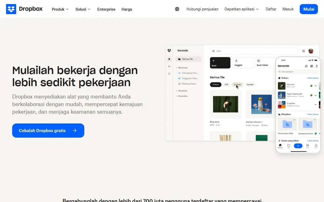The height and width of the screenshot is (202, 324).
Task: Click Cobalah Dropbox gratis button
Action: [48, 131]
